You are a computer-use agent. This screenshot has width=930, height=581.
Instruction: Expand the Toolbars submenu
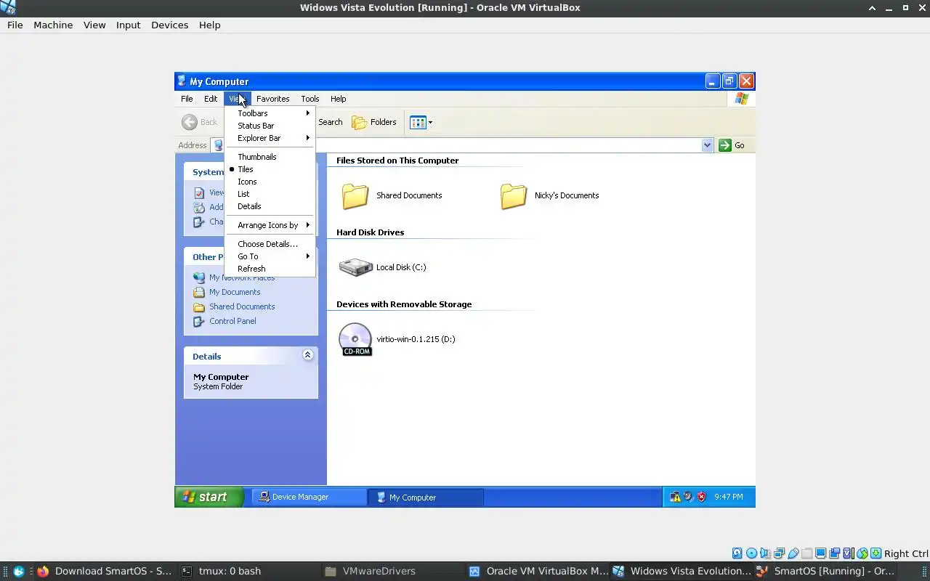point(270,113)
